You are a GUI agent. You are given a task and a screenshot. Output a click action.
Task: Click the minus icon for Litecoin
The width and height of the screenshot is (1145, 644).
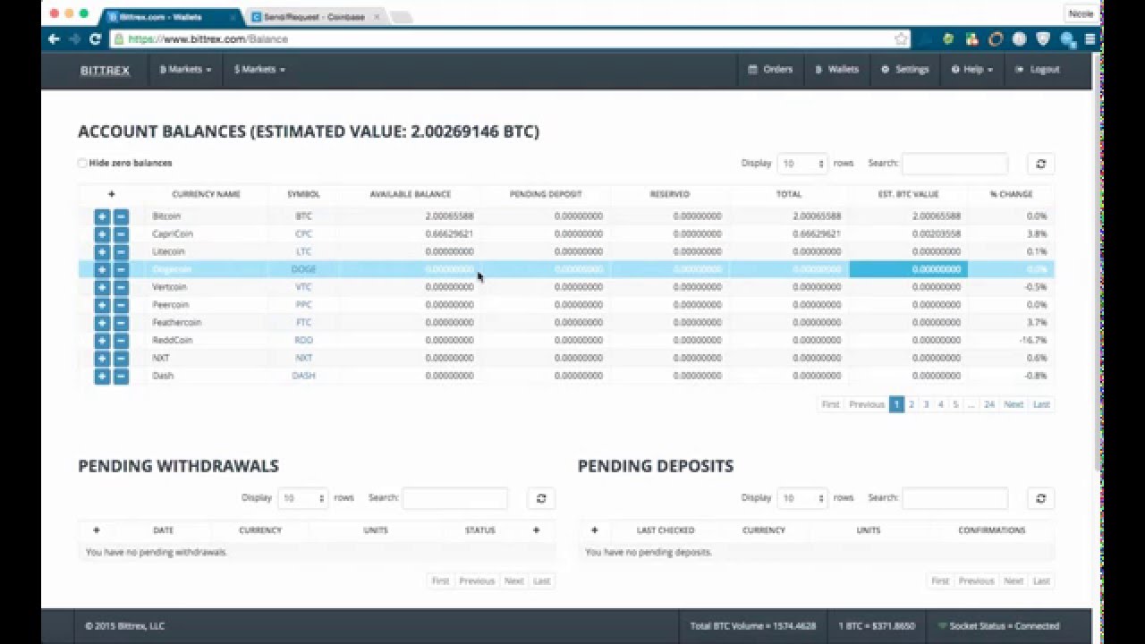pyautogui.click(x=121, y=252)
